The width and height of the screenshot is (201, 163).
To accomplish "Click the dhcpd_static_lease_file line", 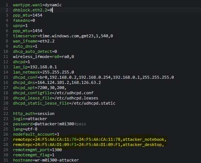I will pyautogui.click(x=64, y=103).
